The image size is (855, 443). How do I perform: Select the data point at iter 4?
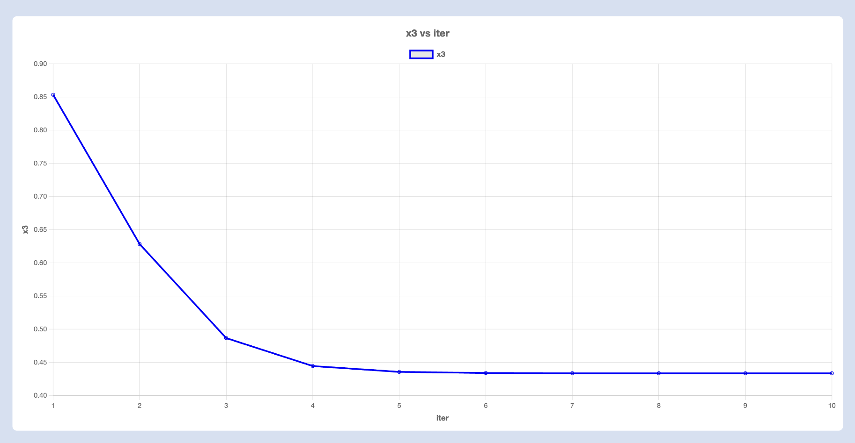313,366
